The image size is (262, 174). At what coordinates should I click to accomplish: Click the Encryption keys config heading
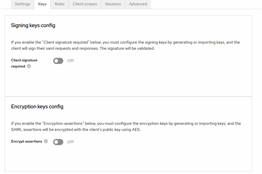[37, 107]
